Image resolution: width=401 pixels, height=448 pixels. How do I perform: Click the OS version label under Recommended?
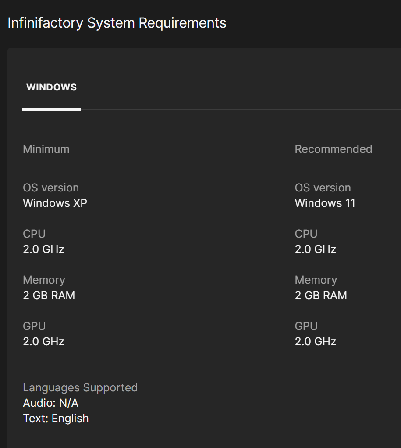(323, 188)
